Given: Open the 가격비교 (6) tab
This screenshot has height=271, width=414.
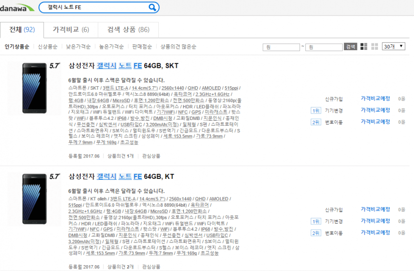Looking at the screenshot, I should click(x=71, y=30).
